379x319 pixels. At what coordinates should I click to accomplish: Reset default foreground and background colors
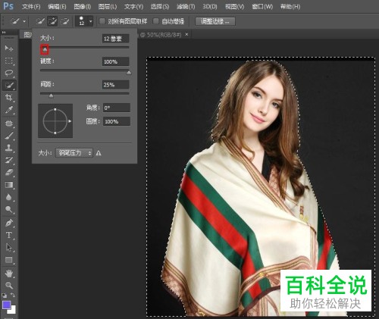pyautogui.click(x=5, y=295)
